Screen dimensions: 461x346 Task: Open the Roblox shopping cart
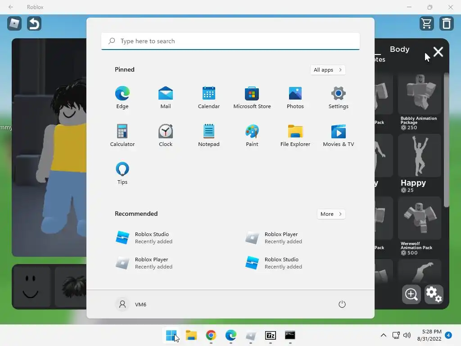[x=427, y=23]
